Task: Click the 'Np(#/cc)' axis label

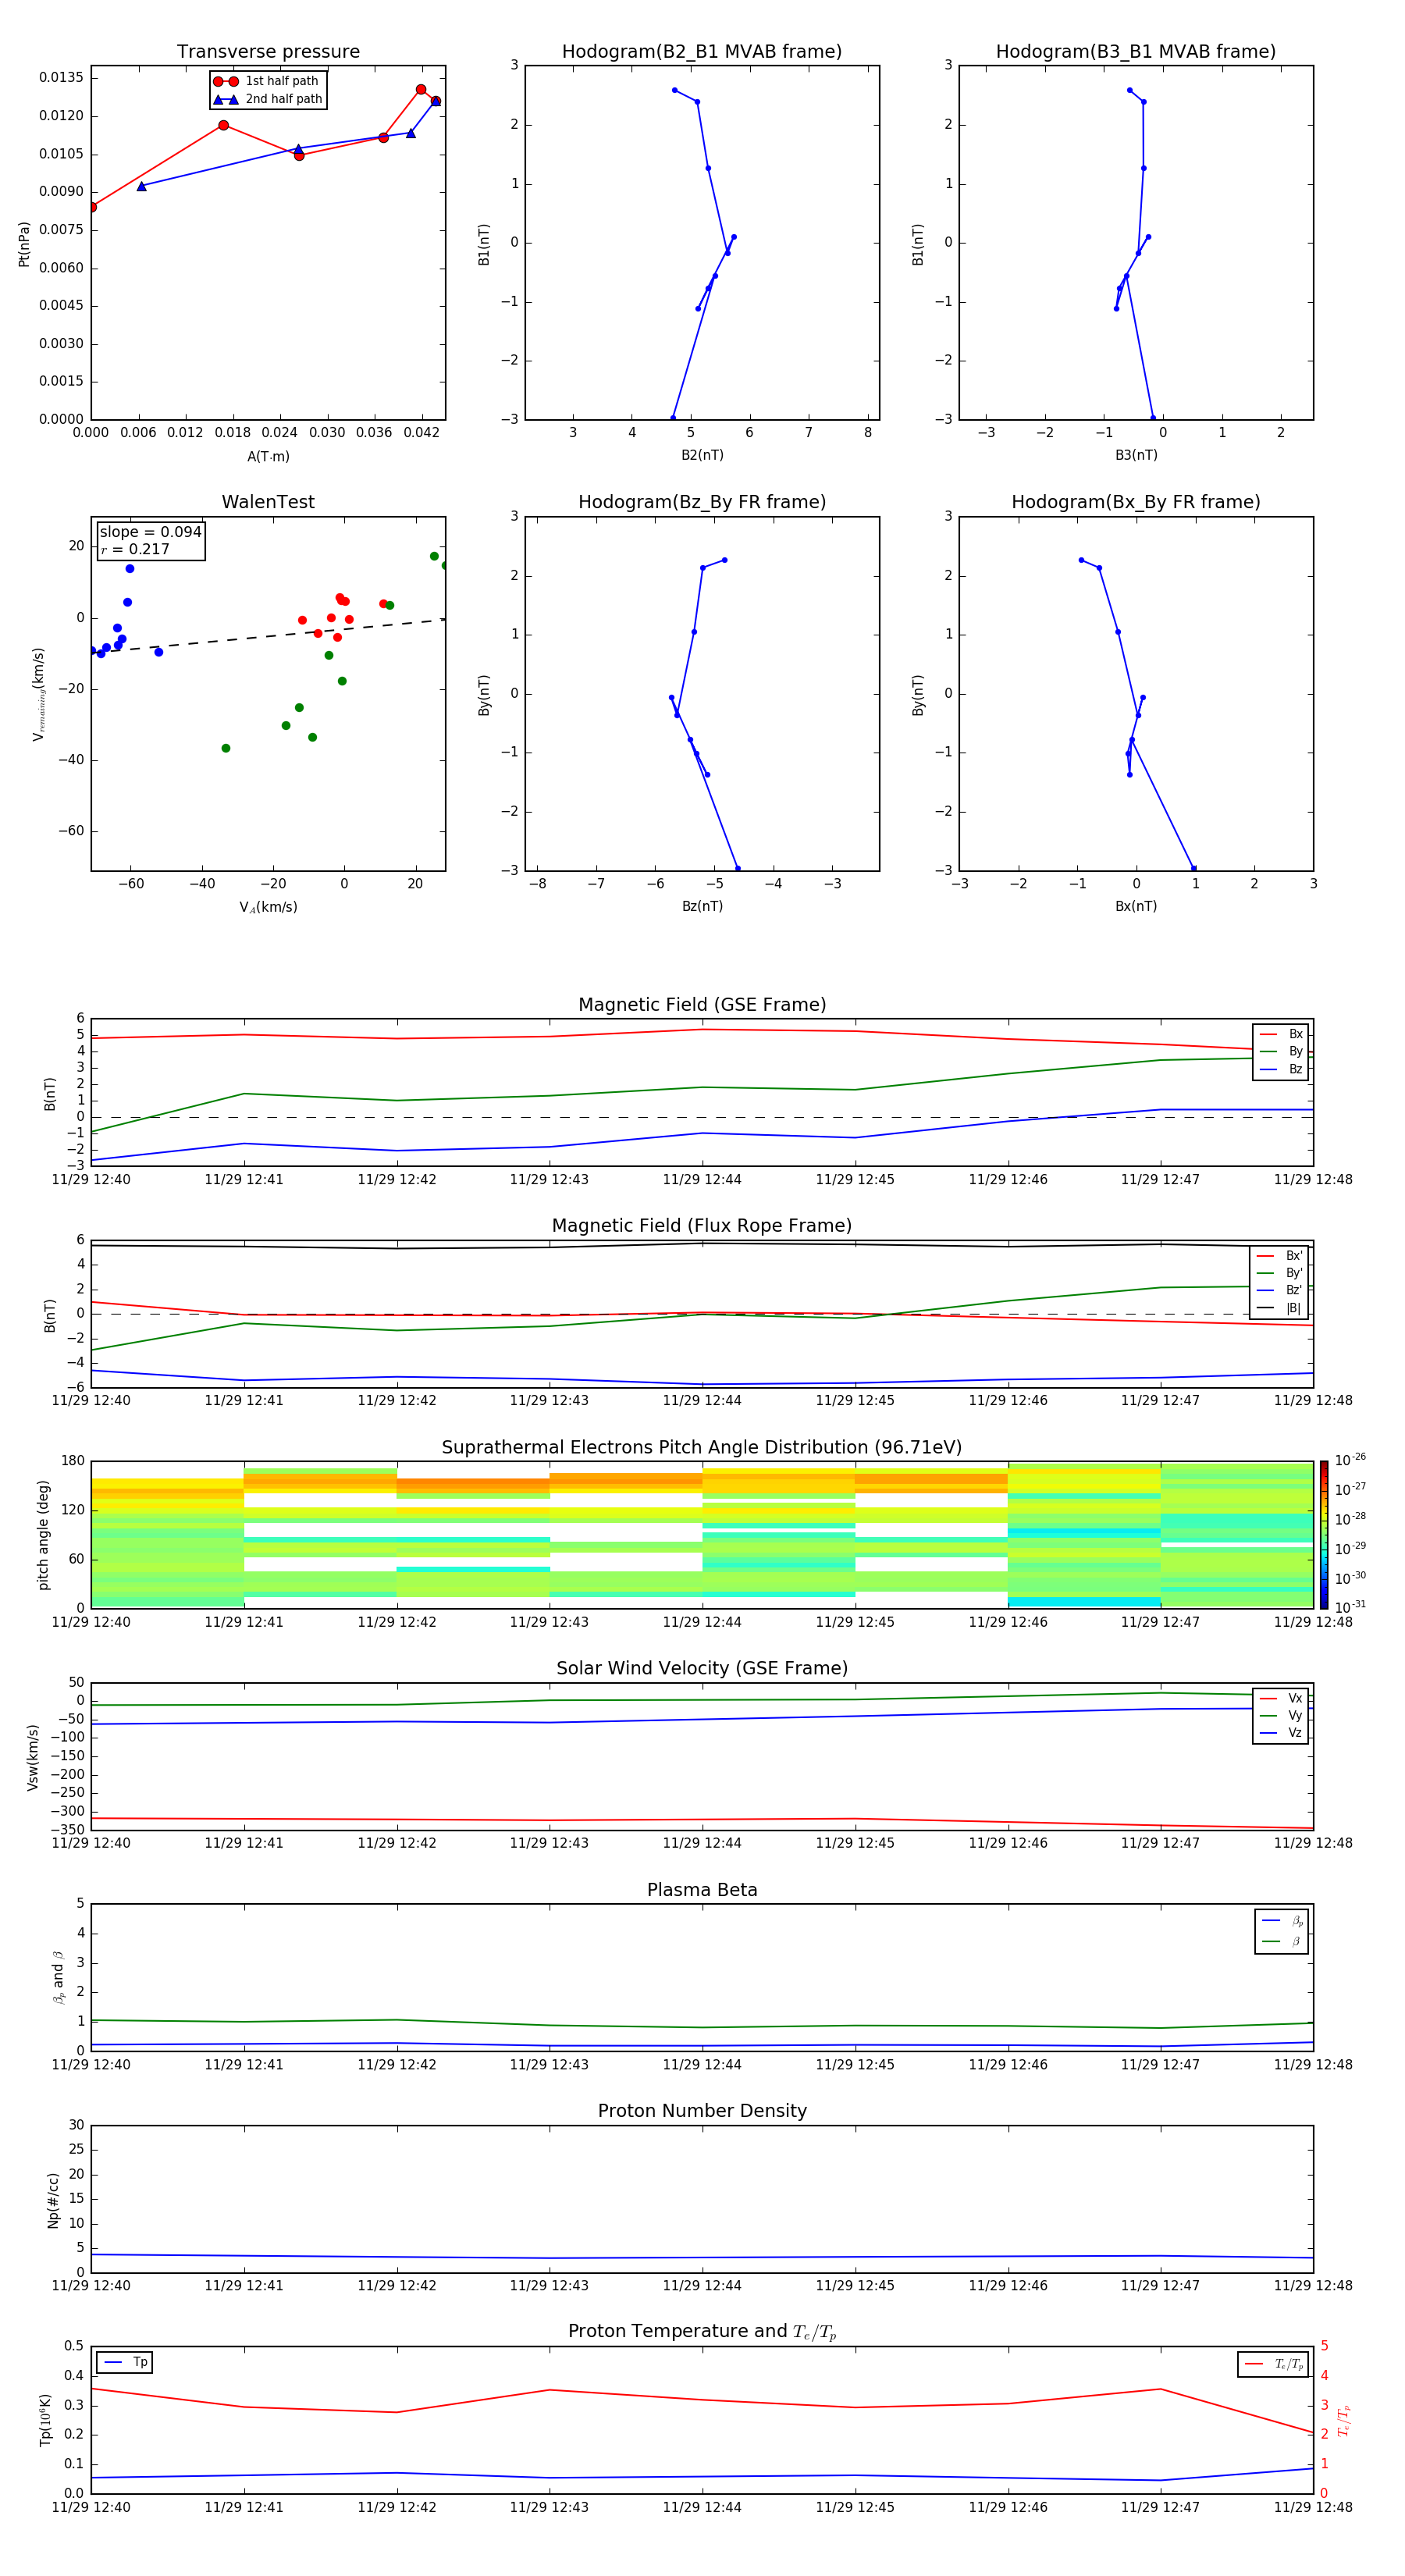Action: (53, 2199)
